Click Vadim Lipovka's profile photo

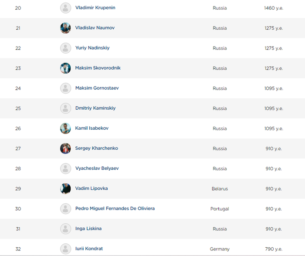click(x=65, y=189)
